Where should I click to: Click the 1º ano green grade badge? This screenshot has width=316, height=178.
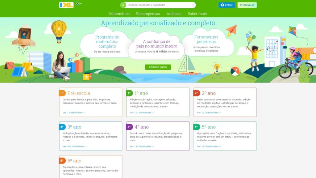[x=129, y=93]
